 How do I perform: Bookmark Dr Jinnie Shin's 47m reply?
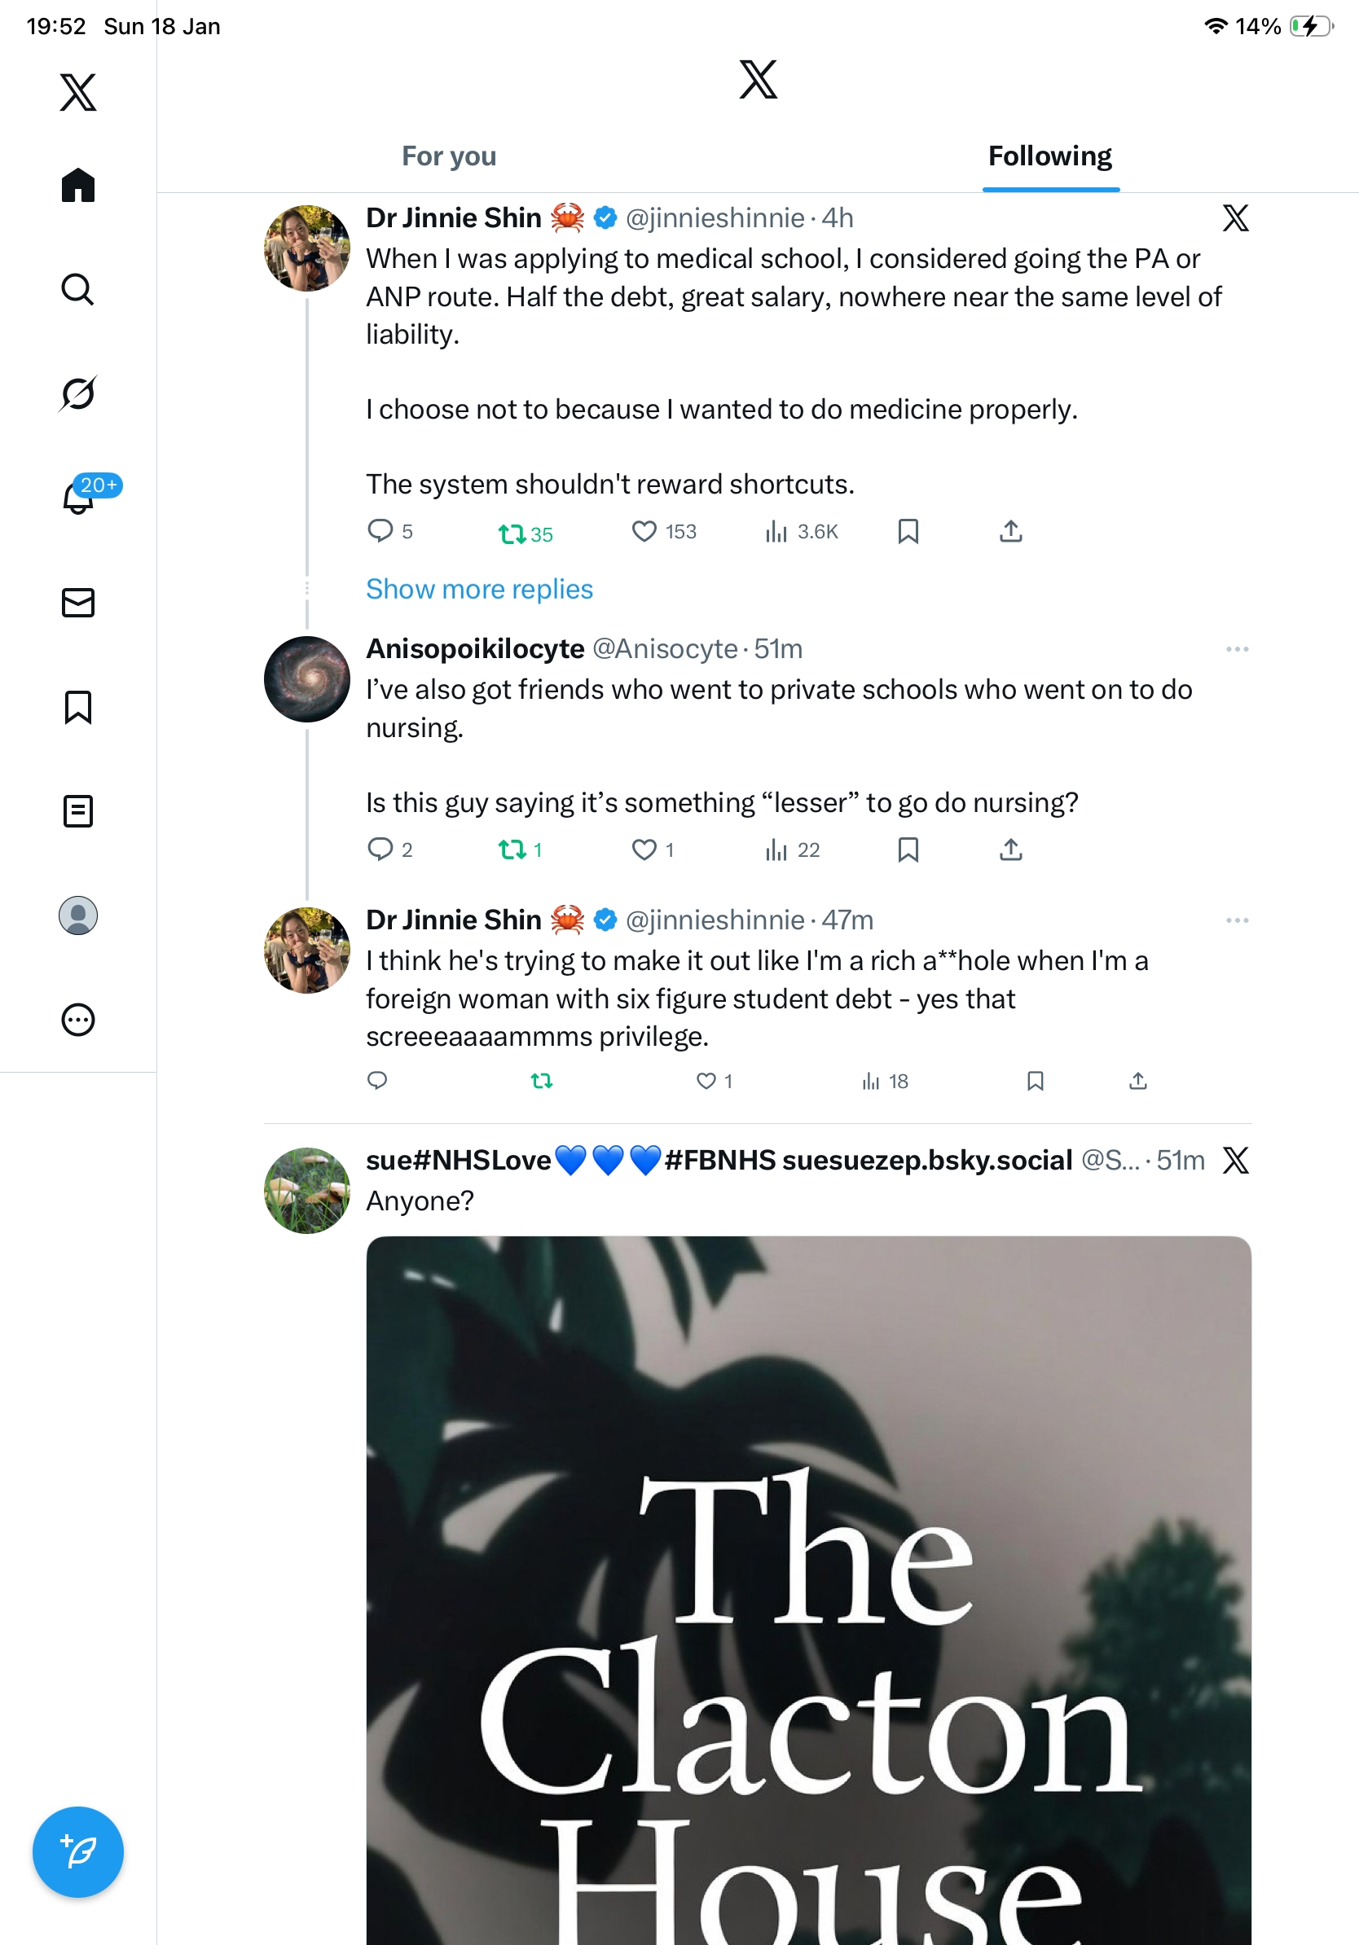point(1035,1081)
